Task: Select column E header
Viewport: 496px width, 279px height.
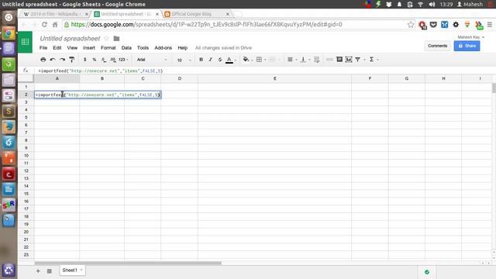Action: click(x=274, y=78)
